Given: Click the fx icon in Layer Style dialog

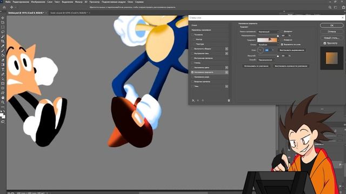Looking at the screenshot, I should point(193,101).
